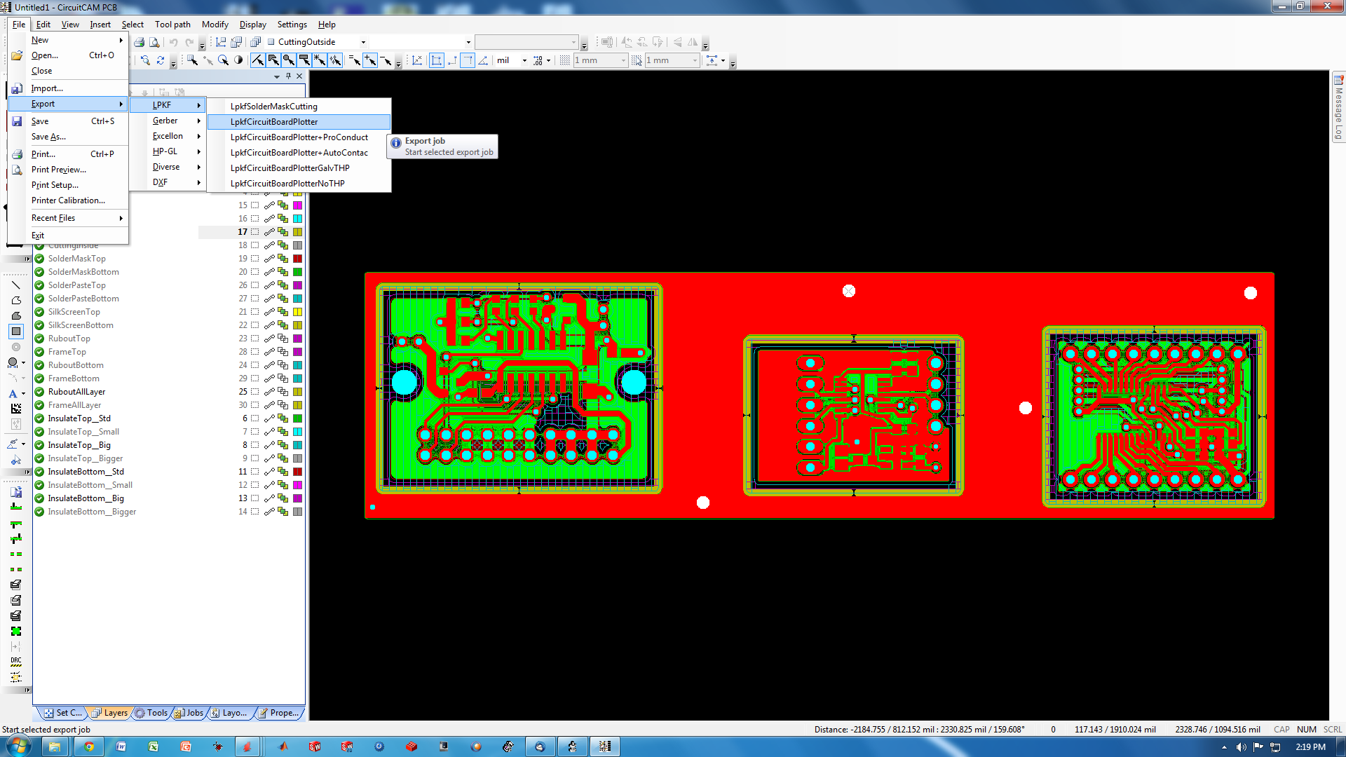Run the DRC design rule check

tap(16, 661)
